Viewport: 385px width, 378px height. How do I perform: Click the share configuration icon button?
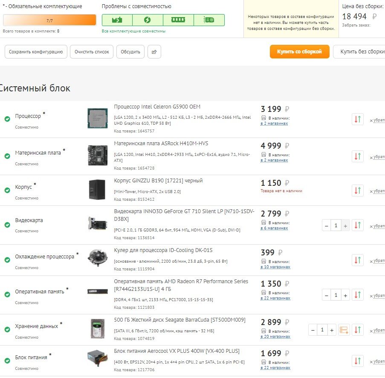[154, 52]
